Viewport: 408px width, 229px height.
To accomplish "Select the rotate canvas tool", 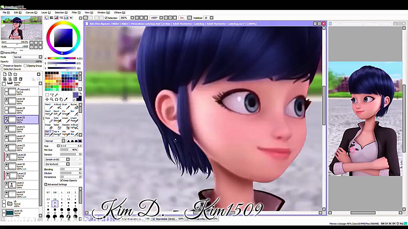I will click(56, 100).
